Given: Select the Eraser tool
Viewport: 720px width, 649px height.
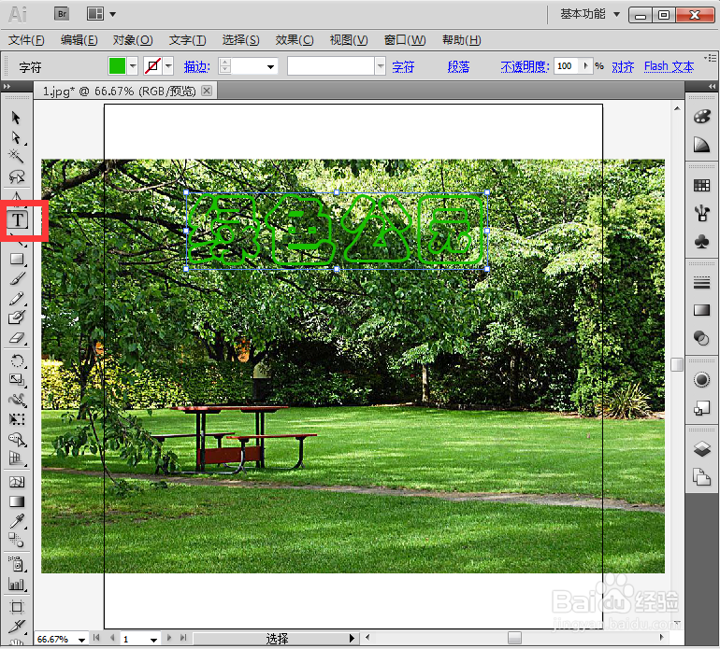Looking at the screenshot, I should [17, 338].
